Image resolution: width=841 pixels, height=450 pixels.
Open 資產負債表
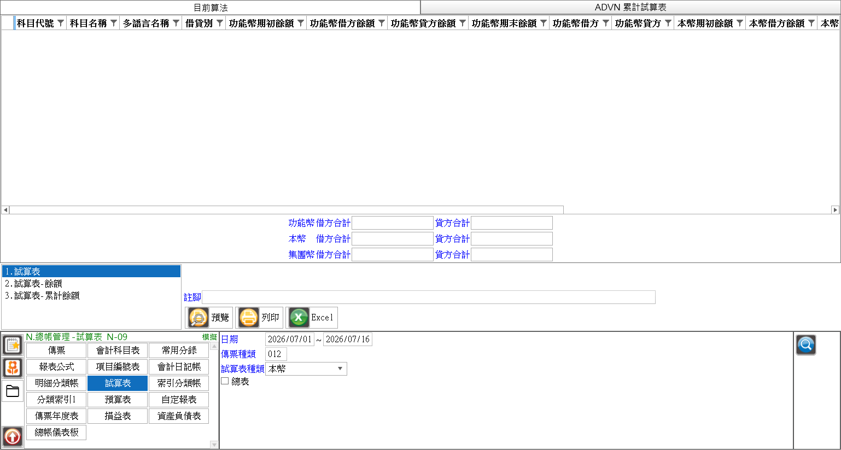click(179, 416)
